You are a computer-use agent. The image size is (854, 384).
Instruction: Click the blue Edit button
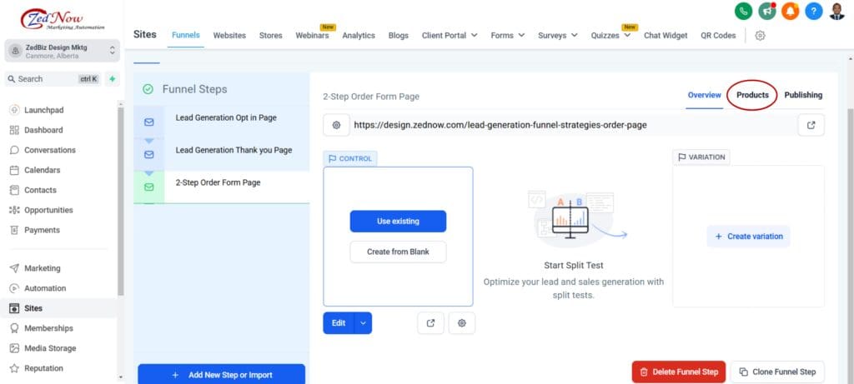[x=339, y=323]
